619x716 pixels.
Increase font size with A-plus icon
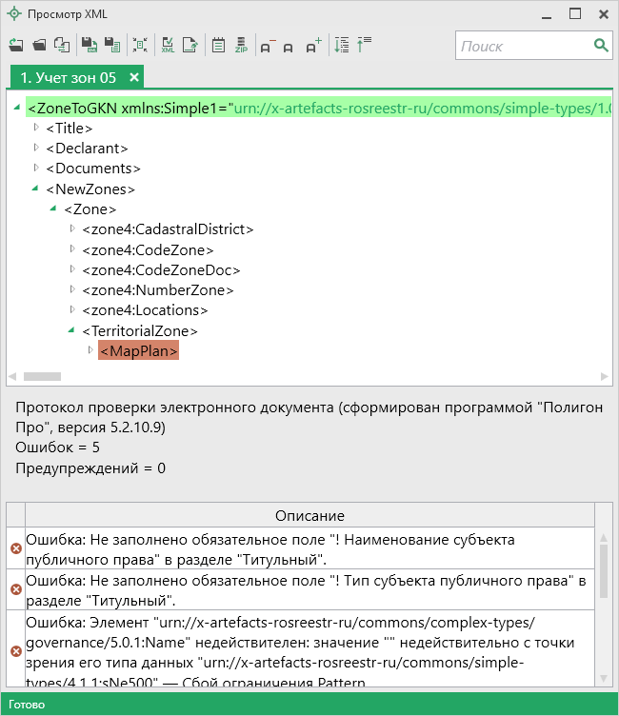click(314, 45)
